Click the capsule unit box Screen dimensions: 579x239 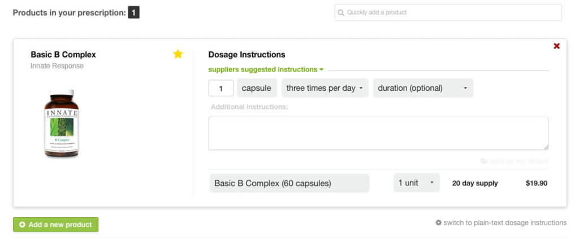click(257, 88)
